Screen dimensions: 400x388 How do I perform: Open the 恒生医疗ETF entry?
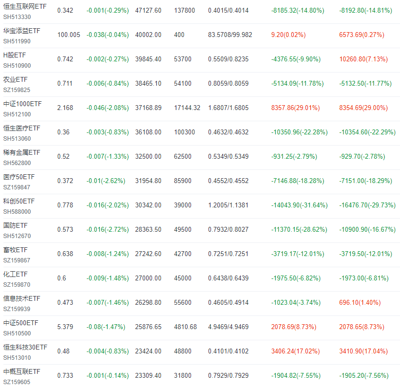pyautogui.click(x=22, y=128)
